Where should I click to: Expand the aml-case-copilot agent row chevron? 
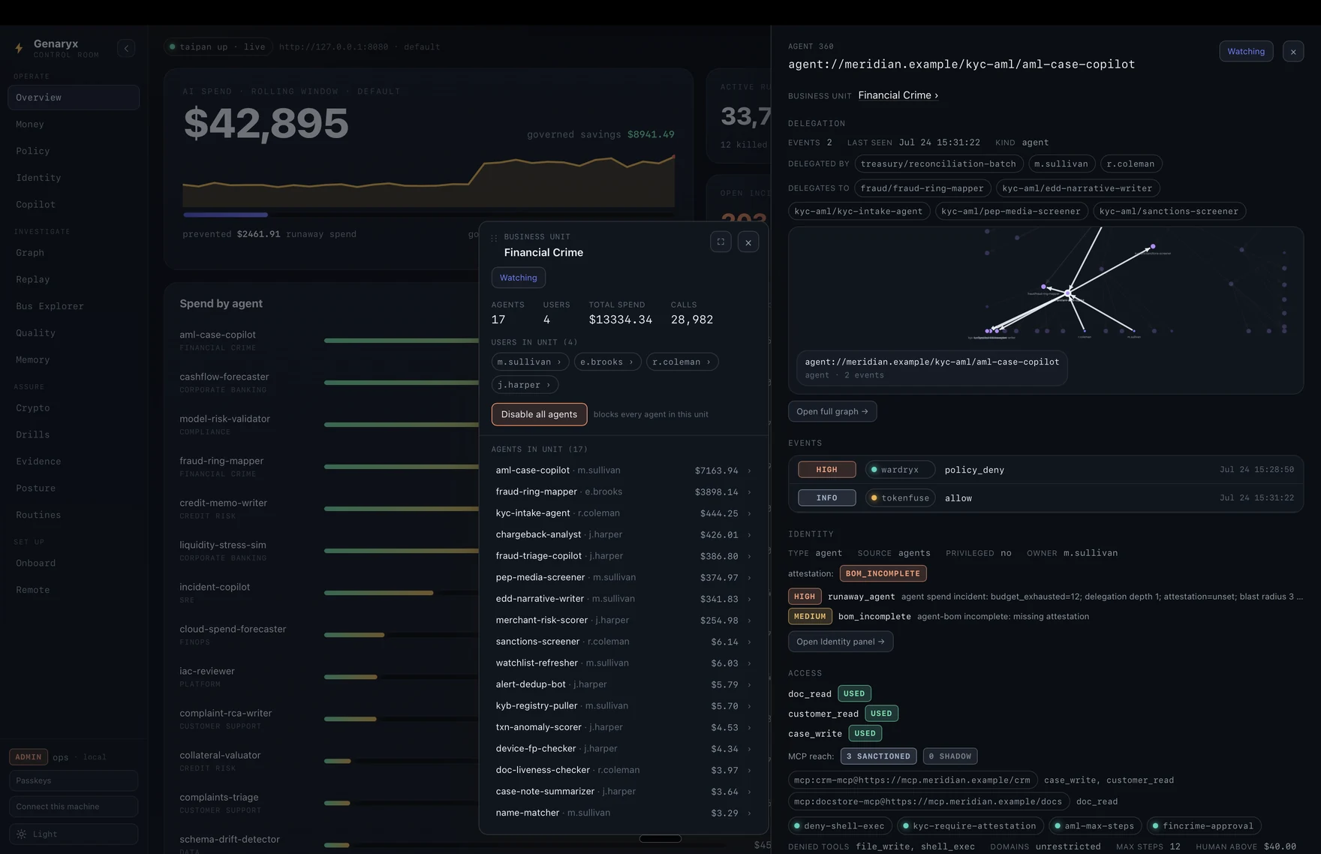pyautogui.click(x=749, y=471)
